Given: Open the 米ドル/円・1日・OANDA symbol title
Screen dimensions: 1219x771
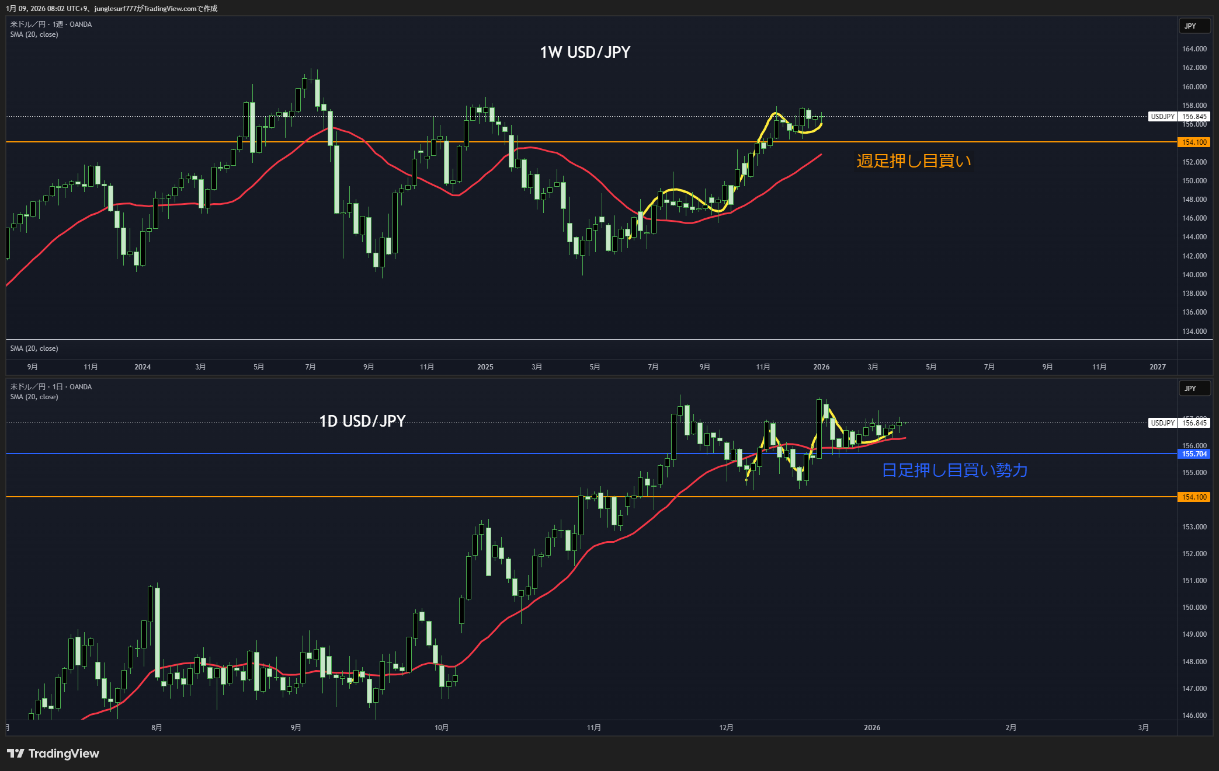Looking at the screenshot, I should [51, 387].
